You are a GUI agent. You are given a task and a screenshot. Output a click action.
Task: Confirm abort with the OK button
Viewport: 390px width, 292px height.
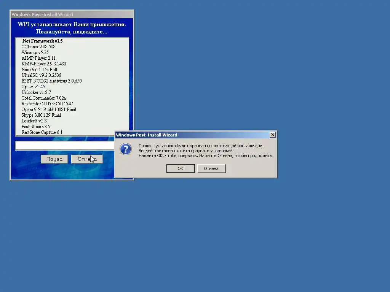tap(180, 168)
